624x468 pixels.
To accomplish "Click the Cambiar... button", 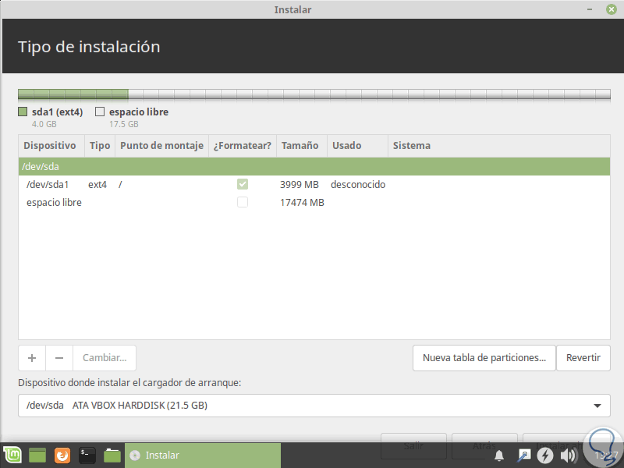I will click(x=105, y=358).
